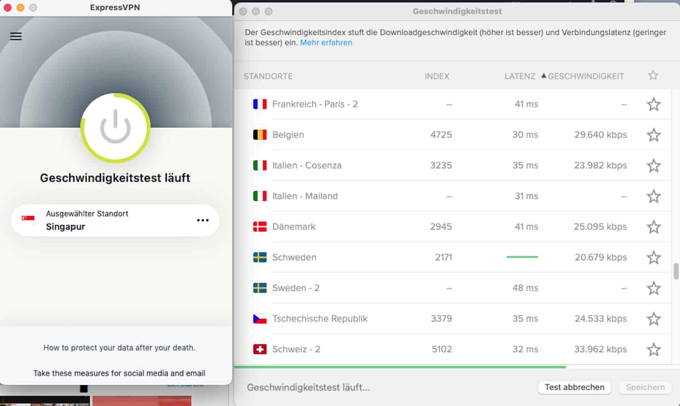The image size is (680, 406).
Task: Click Test abbrechen button
Action: [x=574, y=387]
